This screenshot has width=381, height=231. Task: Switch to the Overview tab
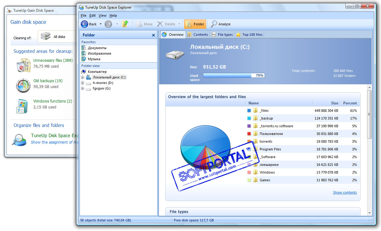[x=173, y=35]
